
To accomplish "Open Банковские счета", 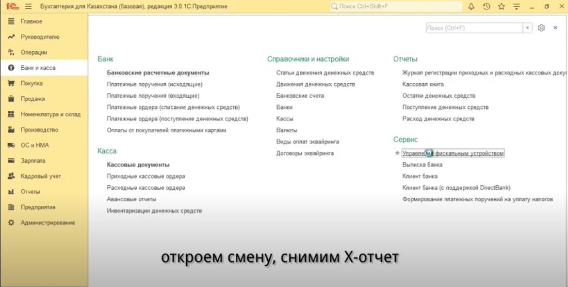I will click(300, 96).
